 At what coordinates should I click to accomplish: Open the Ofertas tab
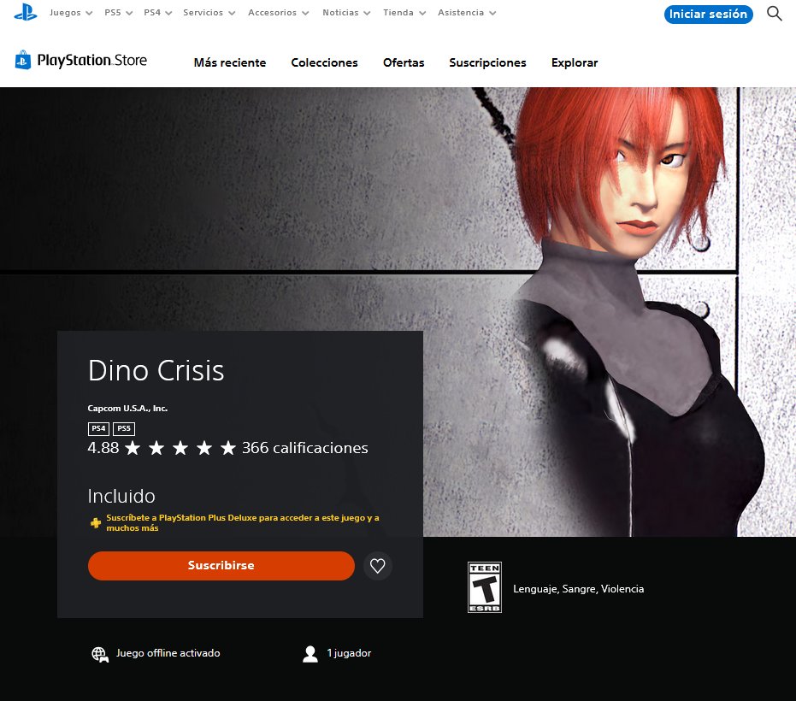(404, 62)
